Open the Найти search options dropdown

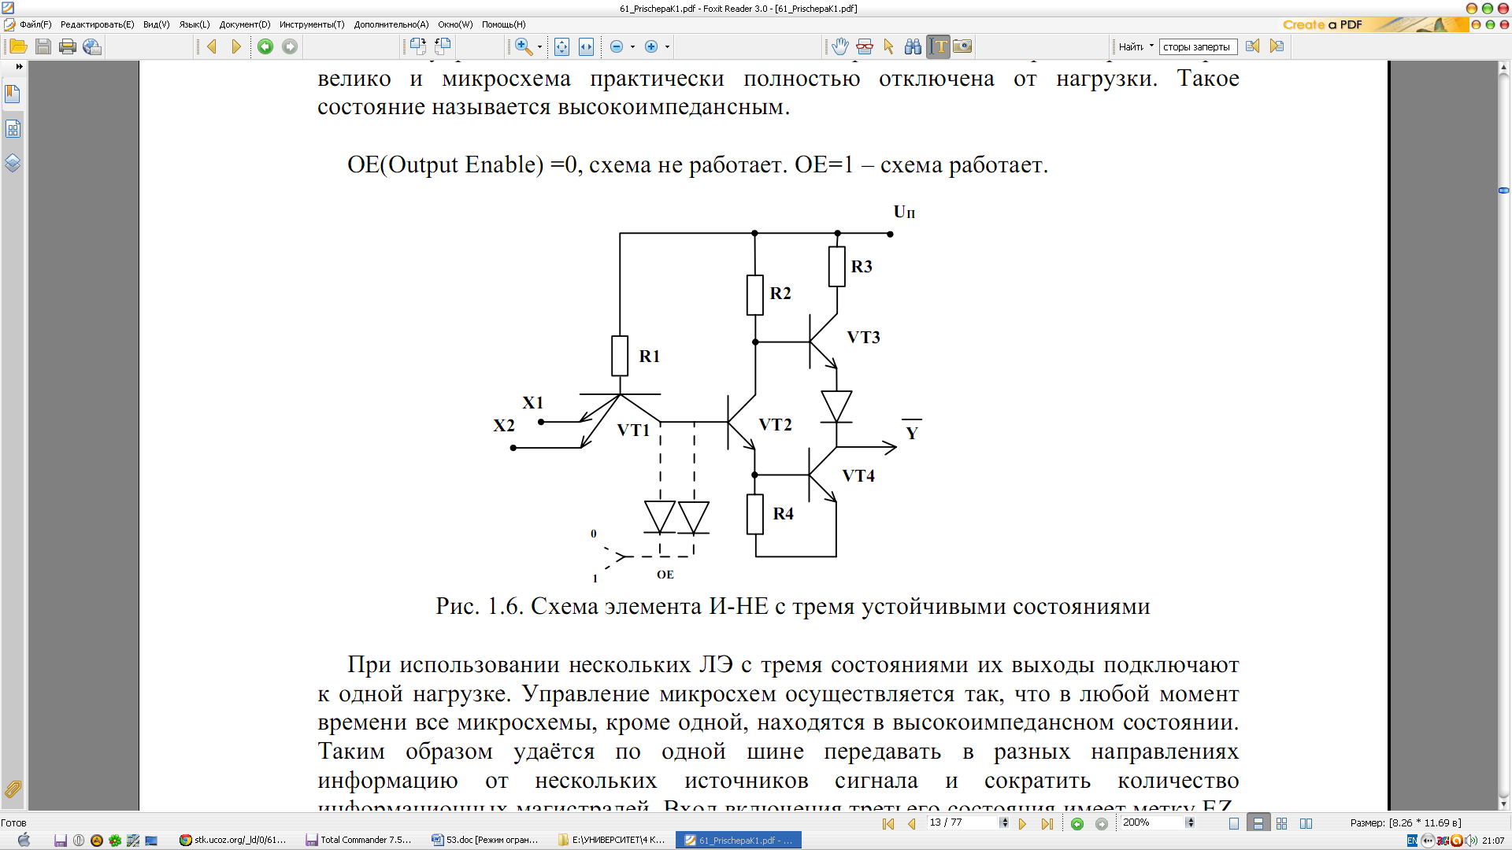pos(1151,46)
